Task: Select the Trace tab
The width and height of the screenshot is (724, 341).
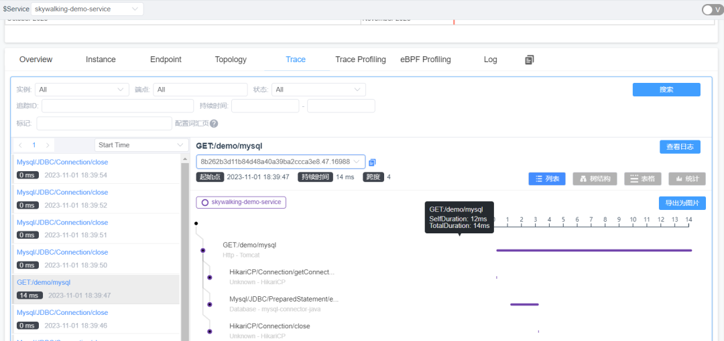Action: point(296,60)
